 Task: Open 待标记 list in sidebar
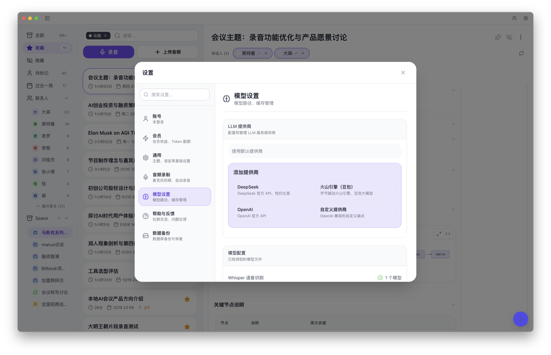pyautogui.click(x=48, y=73)
